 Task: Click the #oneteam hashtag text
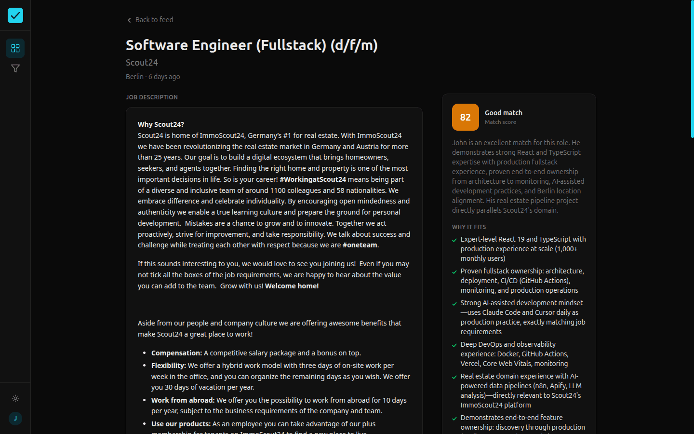pyautogui.click(x=360, y=245)
